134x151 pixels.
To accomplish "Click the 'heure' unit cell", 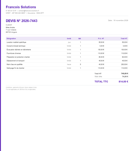I will 69,64.
